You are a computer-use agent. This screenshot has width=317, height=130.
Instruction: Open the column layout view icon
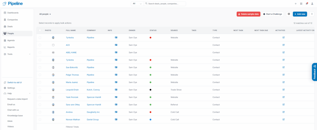point(289,14)
